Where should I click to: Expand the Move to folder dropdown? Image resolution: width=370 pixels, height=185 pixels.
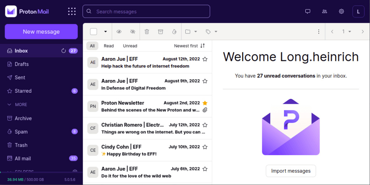coord(191,32)
